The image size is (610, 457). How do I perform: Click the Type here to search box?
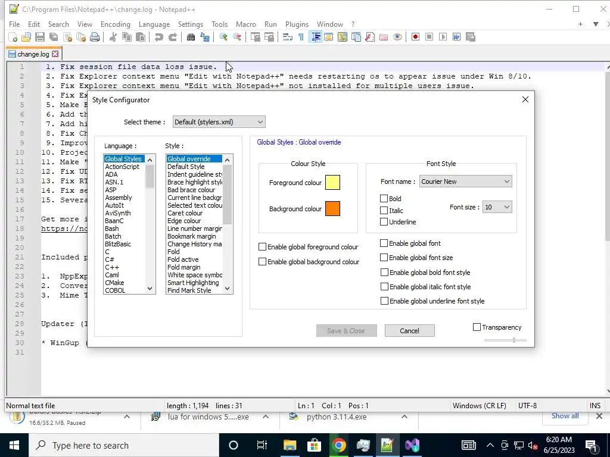coord(124,445)
